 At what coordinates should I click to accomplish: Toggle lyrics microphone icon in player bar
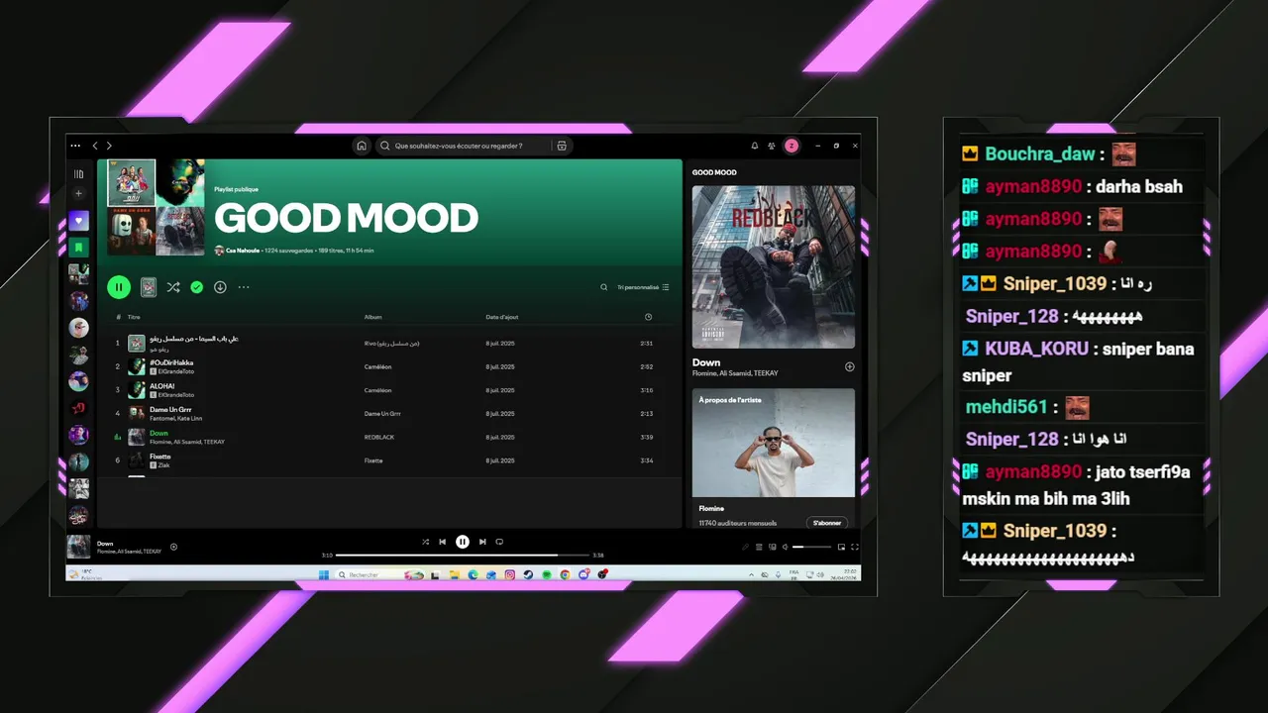coord(746,547)
